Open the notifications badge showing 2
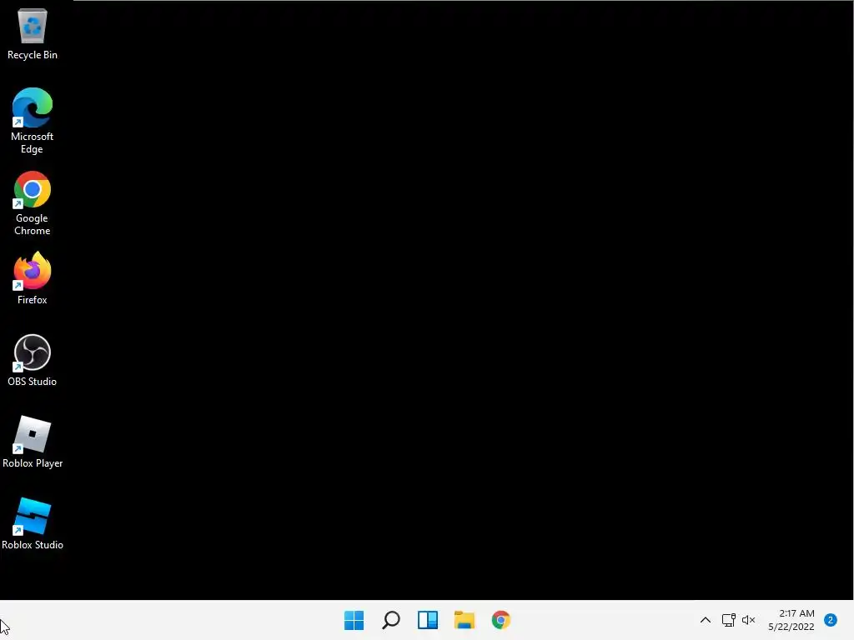This screenshot has height=640, width=854. coord(831,620)
